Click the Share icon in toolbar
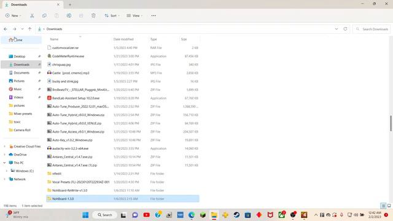Screen dimensions: 393x221 (x=81, y=15)
